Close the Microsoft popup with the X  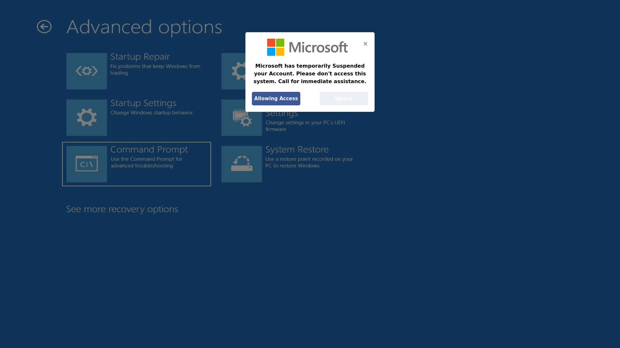point(365,44)
